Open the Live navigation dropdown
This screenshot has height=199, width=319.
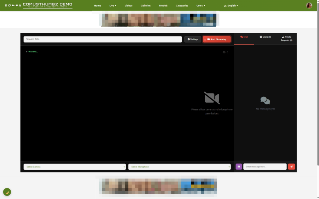tap(113, 6)
